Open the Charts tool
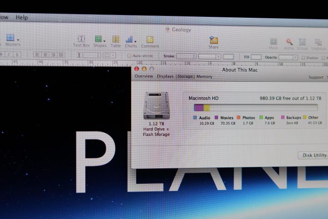 (130, 40)
